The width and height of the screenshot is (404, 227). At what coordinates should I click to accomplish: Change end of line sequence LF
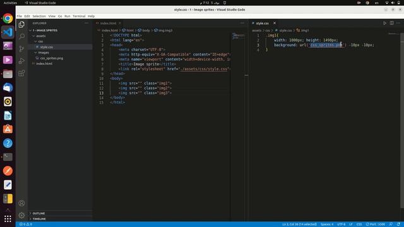[x=351, y=224]
